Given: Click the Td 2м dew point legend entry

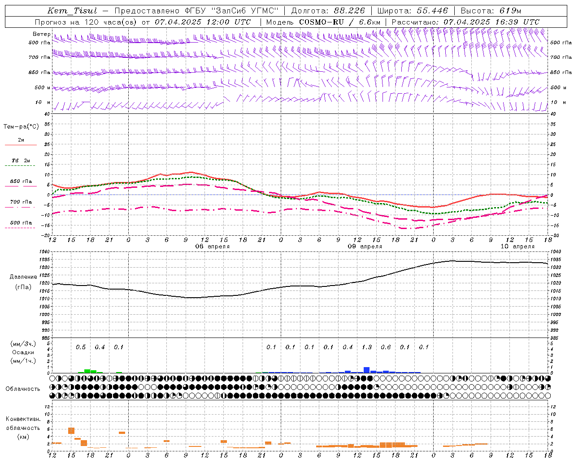Looking at the screenshot, I should (21, 160).
